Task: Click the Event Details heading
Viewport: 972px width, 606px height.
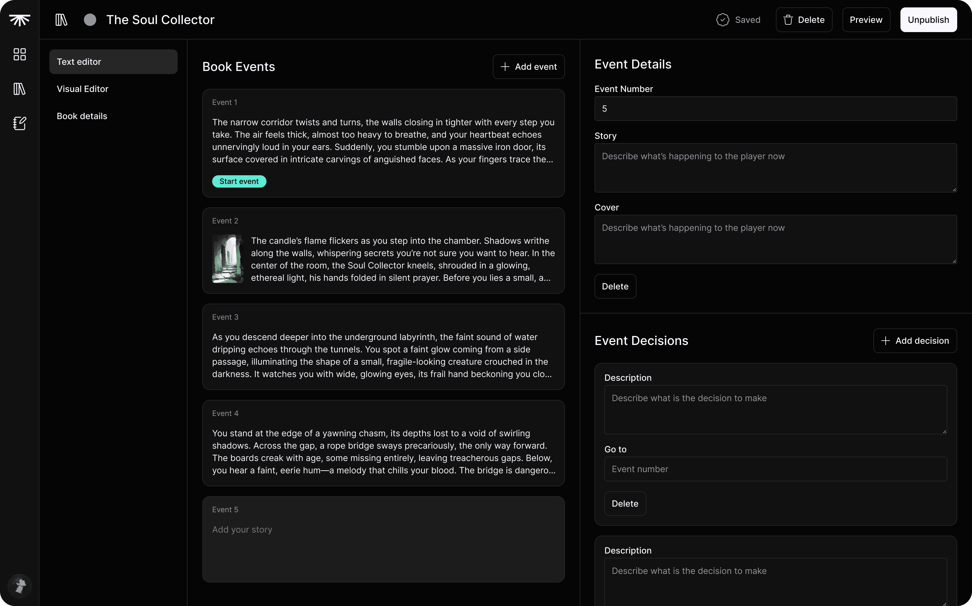Action: [x=633, y=64]
